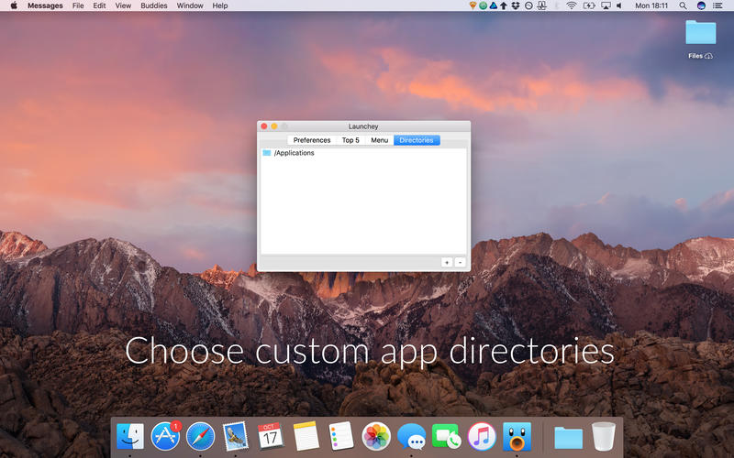Click the green circle status icon

coord(484,5)
